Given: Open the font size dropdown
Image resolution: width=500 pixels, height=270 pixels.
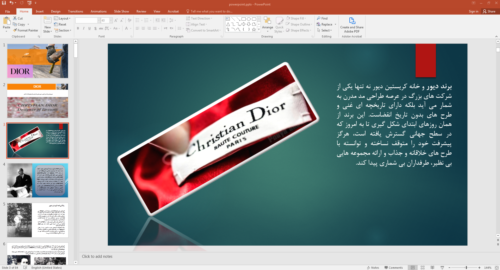Looking at the screenshot, I should (x=111, y=20).
